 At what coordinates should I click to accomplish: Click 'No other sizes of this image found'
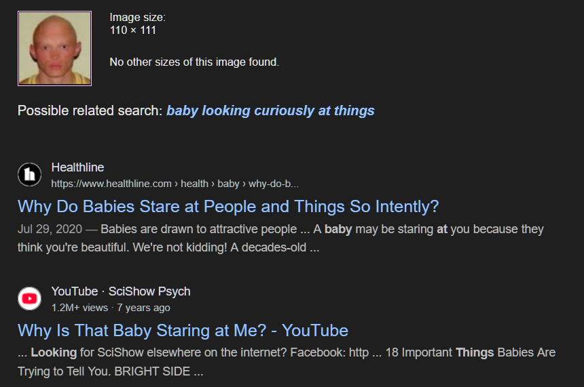pyautogui.click(x=194, y=62)
